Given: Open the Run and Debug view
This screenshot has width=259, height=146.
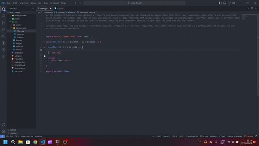Looking at the screenshot, I should click(3, 30).
